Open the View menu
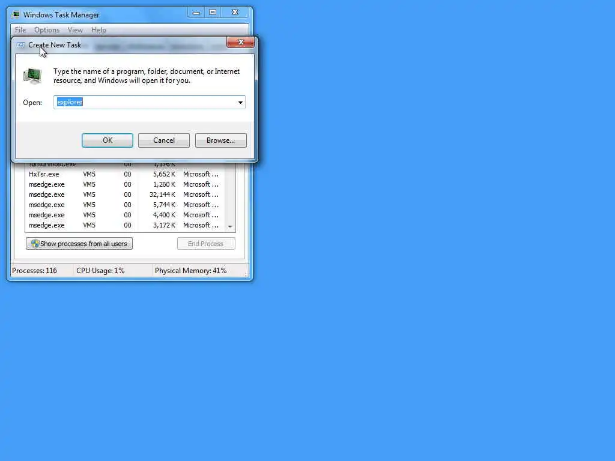The image size is (615, 461). [75, 30]
